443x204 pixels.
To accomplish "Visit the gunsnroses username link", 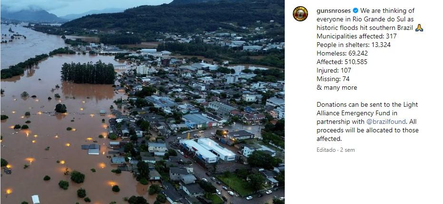I will (x=334, y=11).
